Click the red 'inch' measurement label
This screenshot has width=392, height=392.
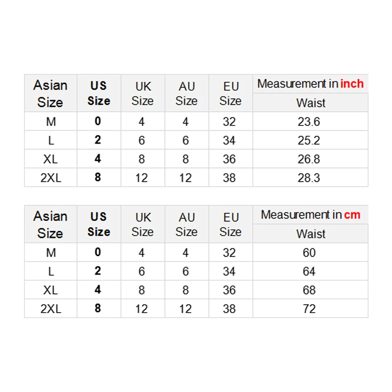point(352,84)
